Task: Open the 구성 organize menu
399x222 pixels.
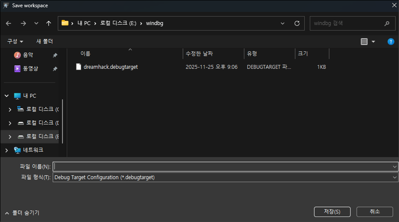Action: point(15,42)
